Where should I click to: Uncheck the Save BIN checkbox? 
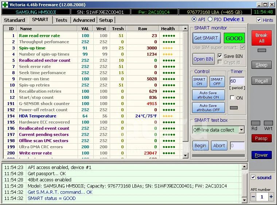[220, 56]
